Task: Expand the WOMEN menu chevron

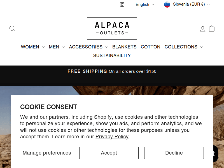Action: pos(43,47)
